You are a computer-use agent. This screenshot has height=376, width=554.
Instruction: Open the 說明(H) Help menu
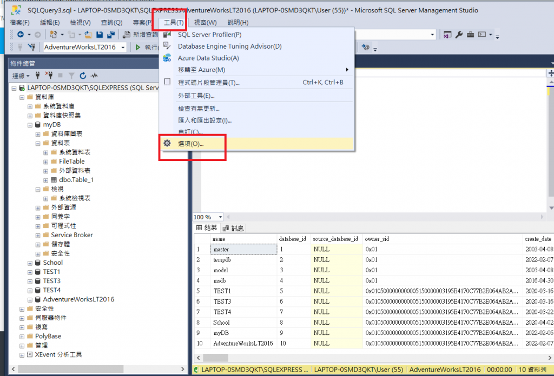tap(238, 23)
